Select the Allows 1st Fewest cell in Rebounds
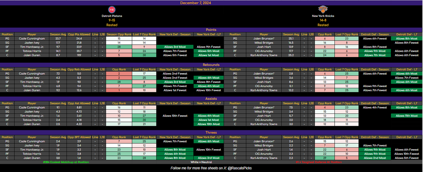The width and height of the screenshot is (423, 172). pyautogui.click(x=175, y=90)
